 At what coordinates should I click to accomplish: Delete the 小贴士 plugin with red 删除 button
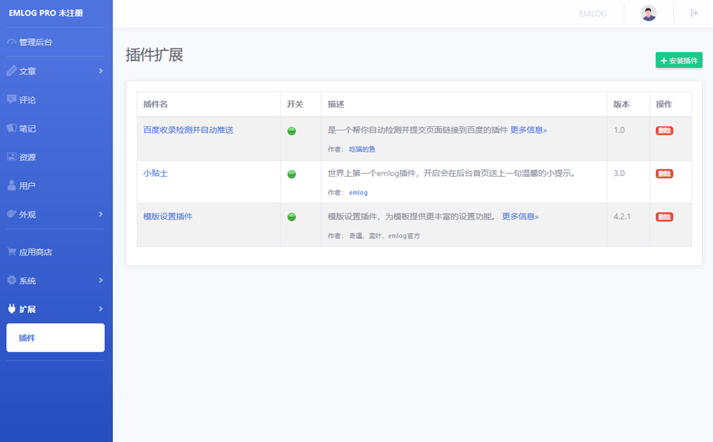664,174
